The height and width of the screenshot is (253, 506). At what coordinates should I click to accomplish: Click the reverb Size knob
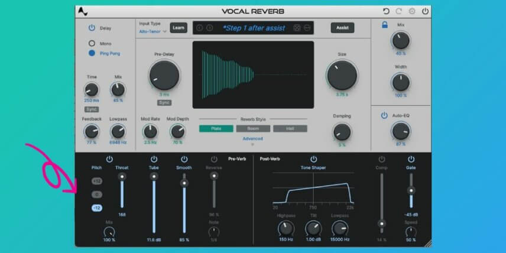pyautogui.click(x=342, y=75)
